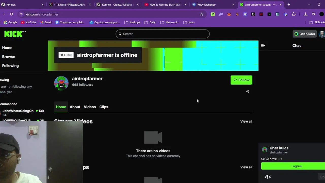Viewport: 325px width, 183px height.
Task: Click the green dice extension icon
Action: click(x=213, y=14)
